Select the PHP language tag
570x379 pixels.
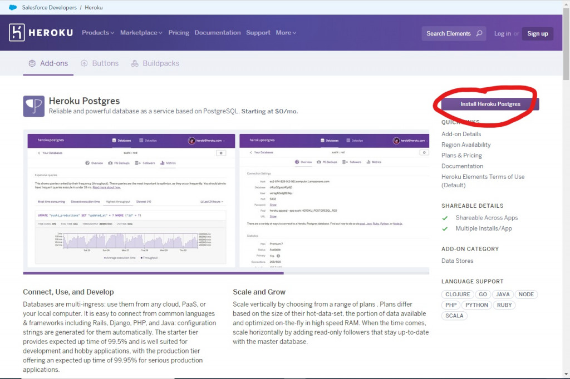click(451, 305)
